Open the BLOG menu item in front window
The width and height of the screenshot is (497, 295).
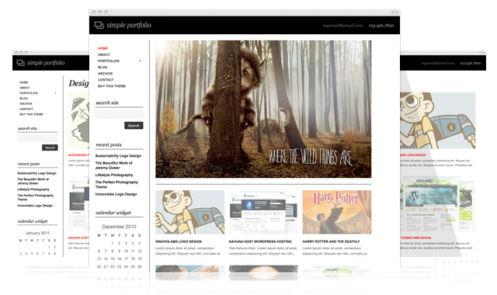point(103,68)
